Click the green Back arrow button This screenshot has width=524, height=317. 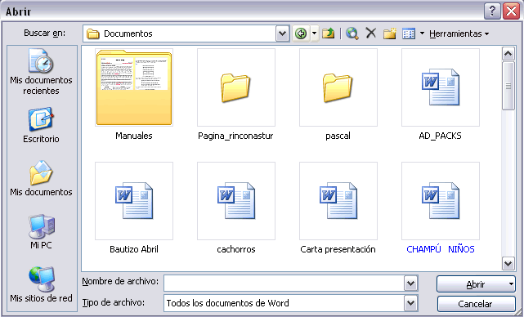[x=301, y=33]
